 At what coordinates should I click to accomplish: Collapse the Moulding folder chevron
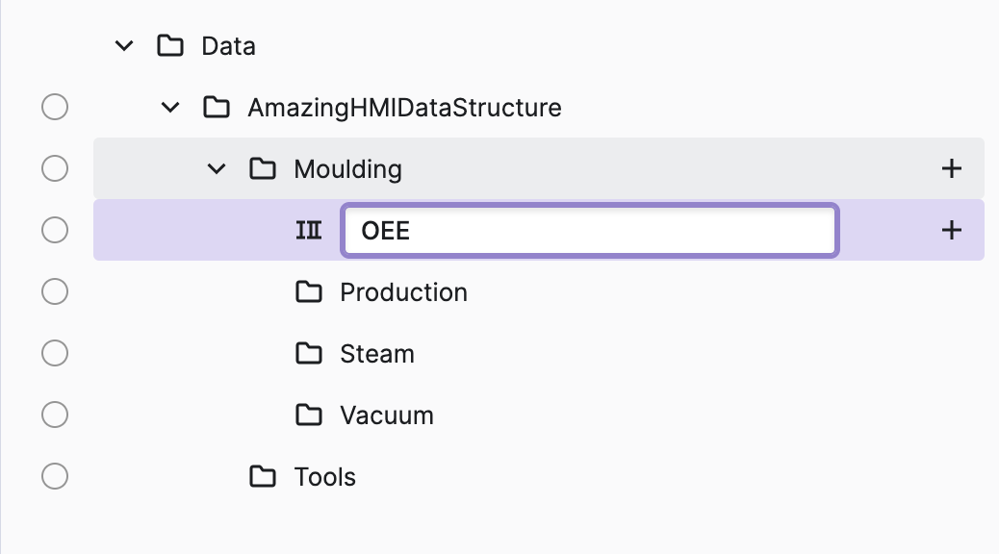217,169
